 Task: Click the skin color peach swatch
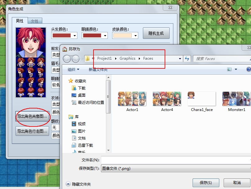122,35
